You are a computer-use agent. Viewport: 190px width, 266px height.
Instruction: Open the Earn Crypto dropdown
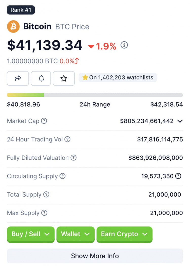[x=124, y=235]
